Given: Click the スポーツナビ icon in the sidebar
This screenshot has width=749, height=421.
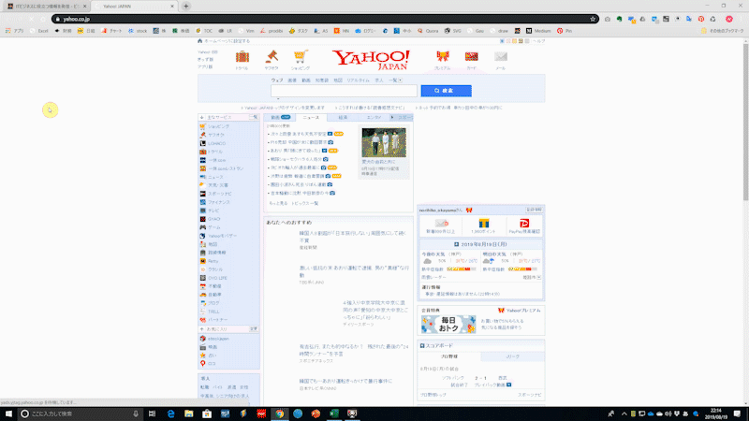Looking at the screenshot, I should pyautogui.click(x=203, y=194).
